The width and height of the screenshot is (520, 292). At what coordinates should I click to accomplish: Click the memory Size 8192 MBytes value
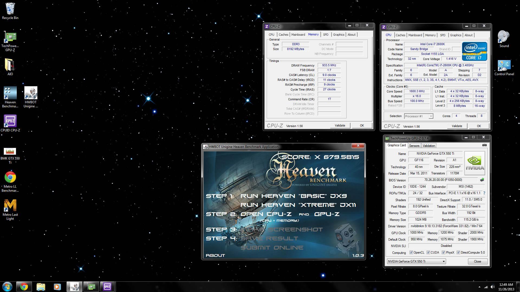pyautogui.click(x=295, y=49)
